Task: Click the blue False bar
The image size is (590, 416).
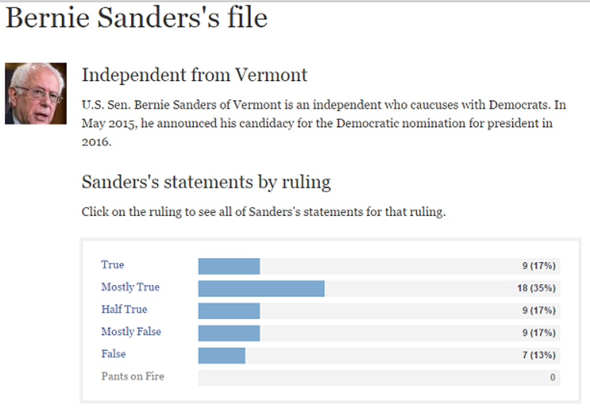Action: click(x=222, y=355)
